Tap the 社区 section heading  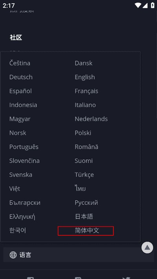(x=16, y=38)
